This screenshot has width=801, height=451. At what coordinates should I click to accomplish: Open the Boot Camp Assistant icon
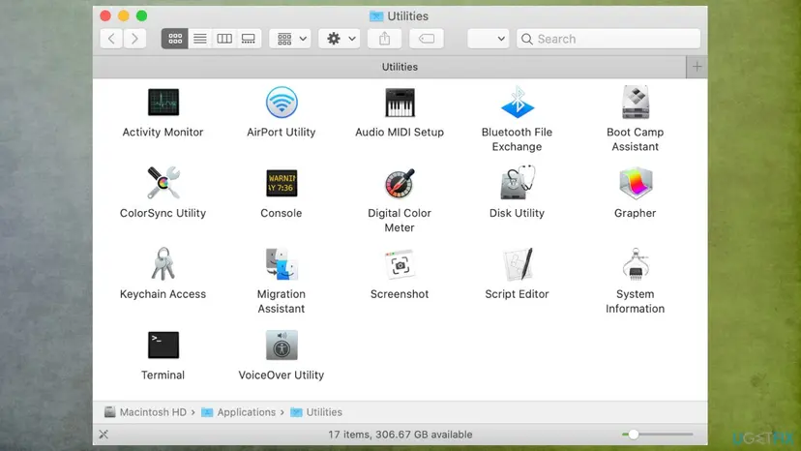click(636, 103)
